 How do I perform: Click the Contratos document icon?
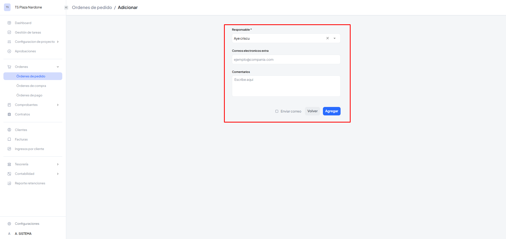coord(9,114)
